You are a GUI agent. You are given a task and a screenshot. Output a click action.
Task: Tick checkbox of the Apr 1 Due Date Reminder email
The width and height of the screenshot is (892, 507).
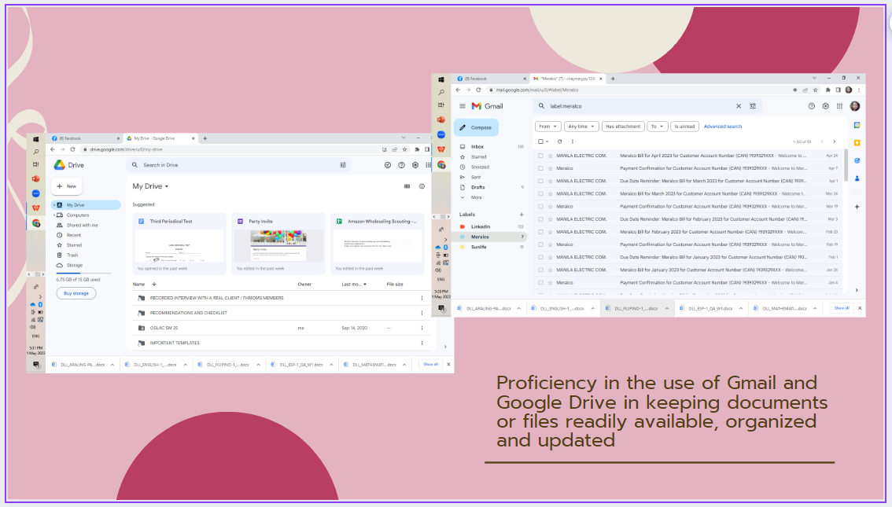click(540, 181)
